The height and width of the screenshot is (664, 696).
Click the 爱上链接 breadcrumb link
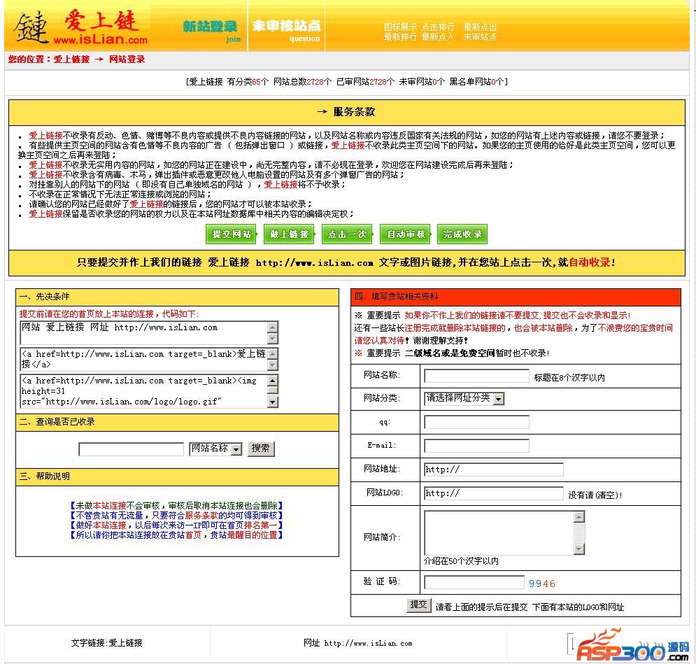click(71, 59)
